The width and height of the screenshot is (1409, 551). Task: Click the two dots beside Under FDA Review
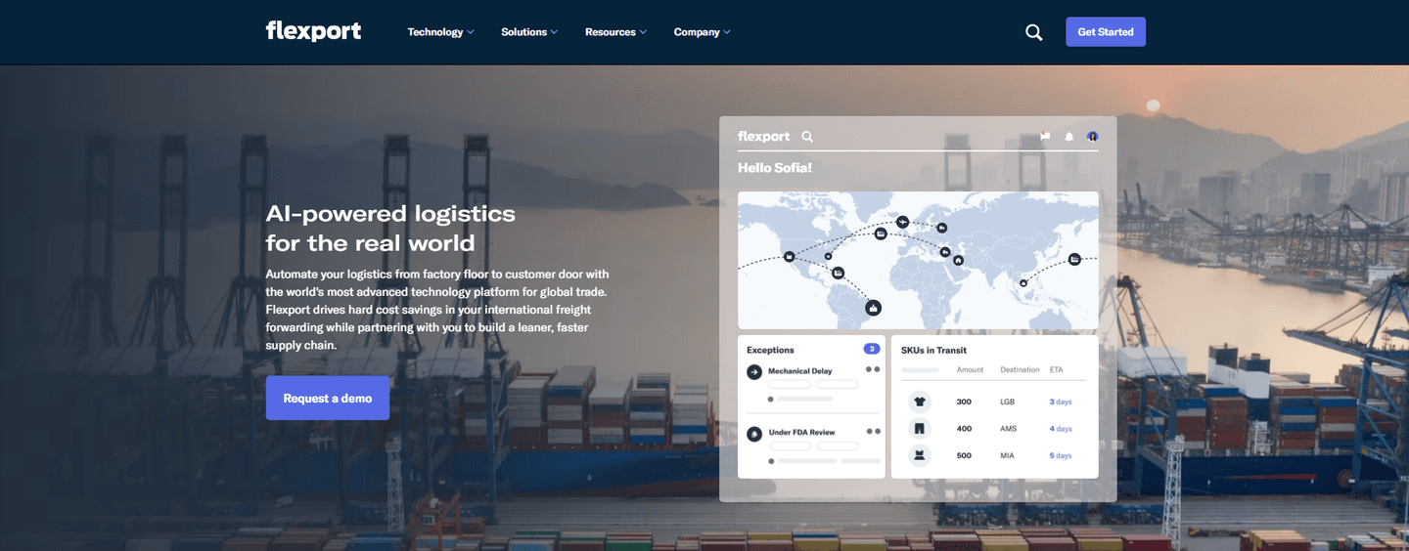pos(873,431)
